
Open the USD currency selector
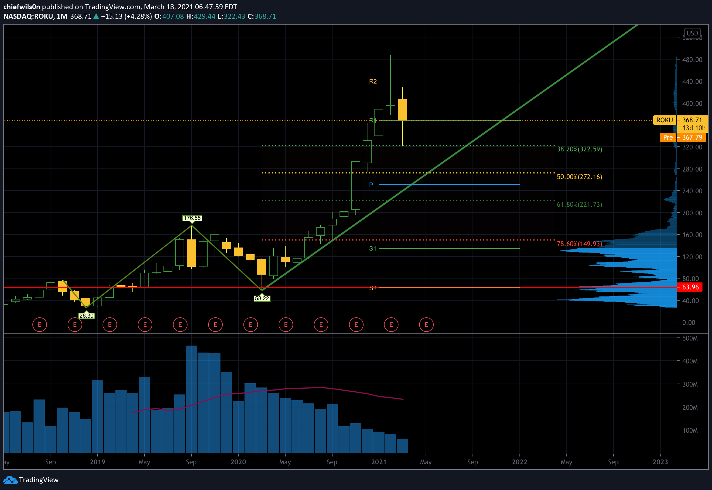692,33
